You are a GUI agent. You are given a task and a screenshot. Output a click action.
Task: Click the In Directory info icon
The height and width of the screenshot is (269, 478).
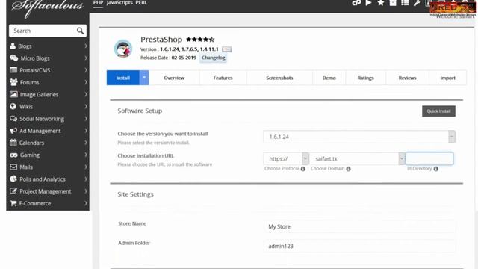coord(436,169)
